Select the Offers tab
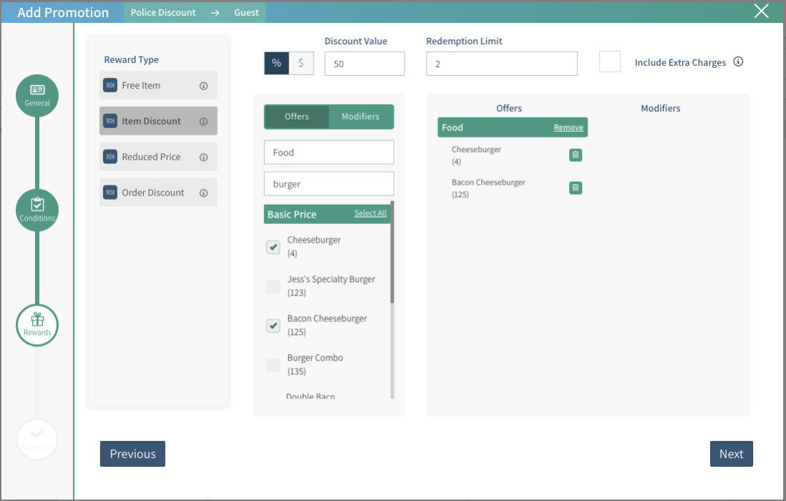The image size is (786, 501). tap(297, 117)
